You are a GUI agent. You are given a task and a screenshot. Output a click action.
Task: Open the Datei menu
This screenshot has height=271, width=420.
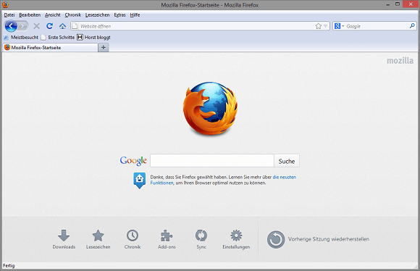pyautogui.click(x=9, y=15)
